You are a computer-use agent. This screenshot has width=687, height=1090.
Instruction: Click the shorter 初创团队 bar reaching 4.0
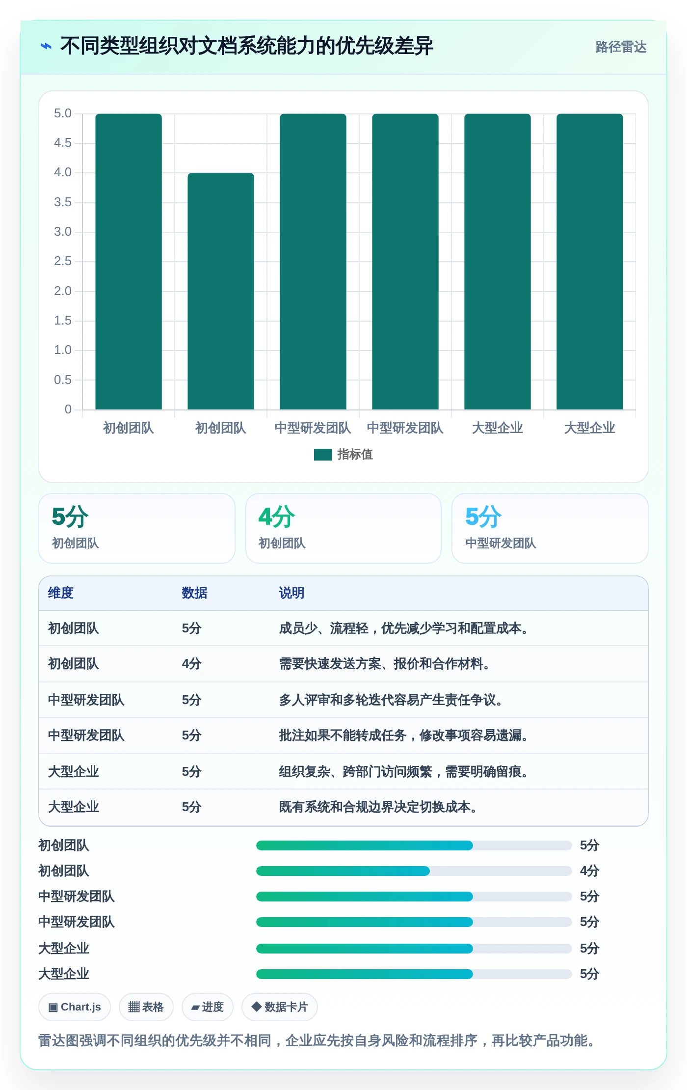[x=221, y=291]
